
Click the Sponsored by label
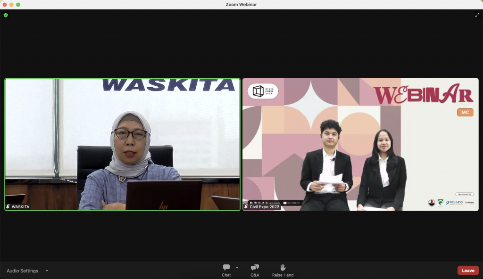[465, 194]
